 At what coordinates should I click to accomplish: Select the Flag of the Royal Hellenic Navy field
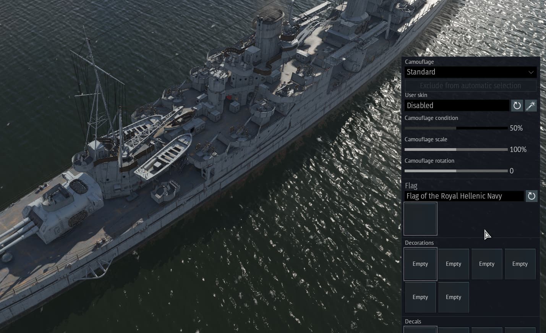(464, 196)
